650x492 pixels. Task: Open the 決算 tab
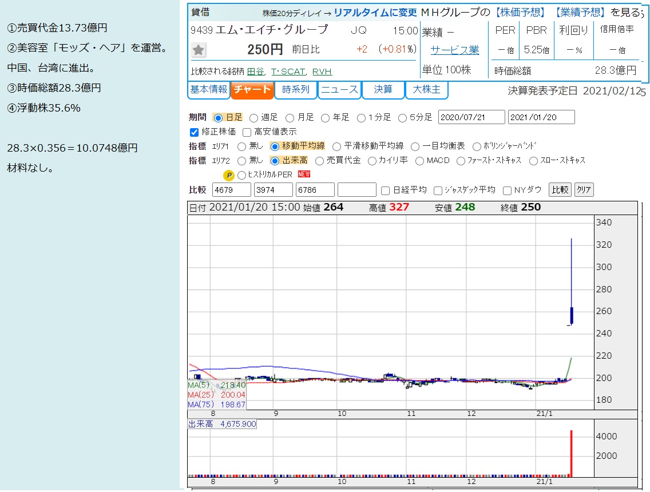pyautogui.click(x=383, y=89)
